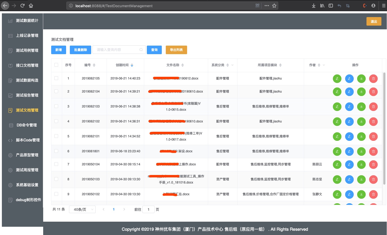Screen dimensions: 387x235
Task: Toggle the select-all checkbox in table header
Action: coord(56,65)
